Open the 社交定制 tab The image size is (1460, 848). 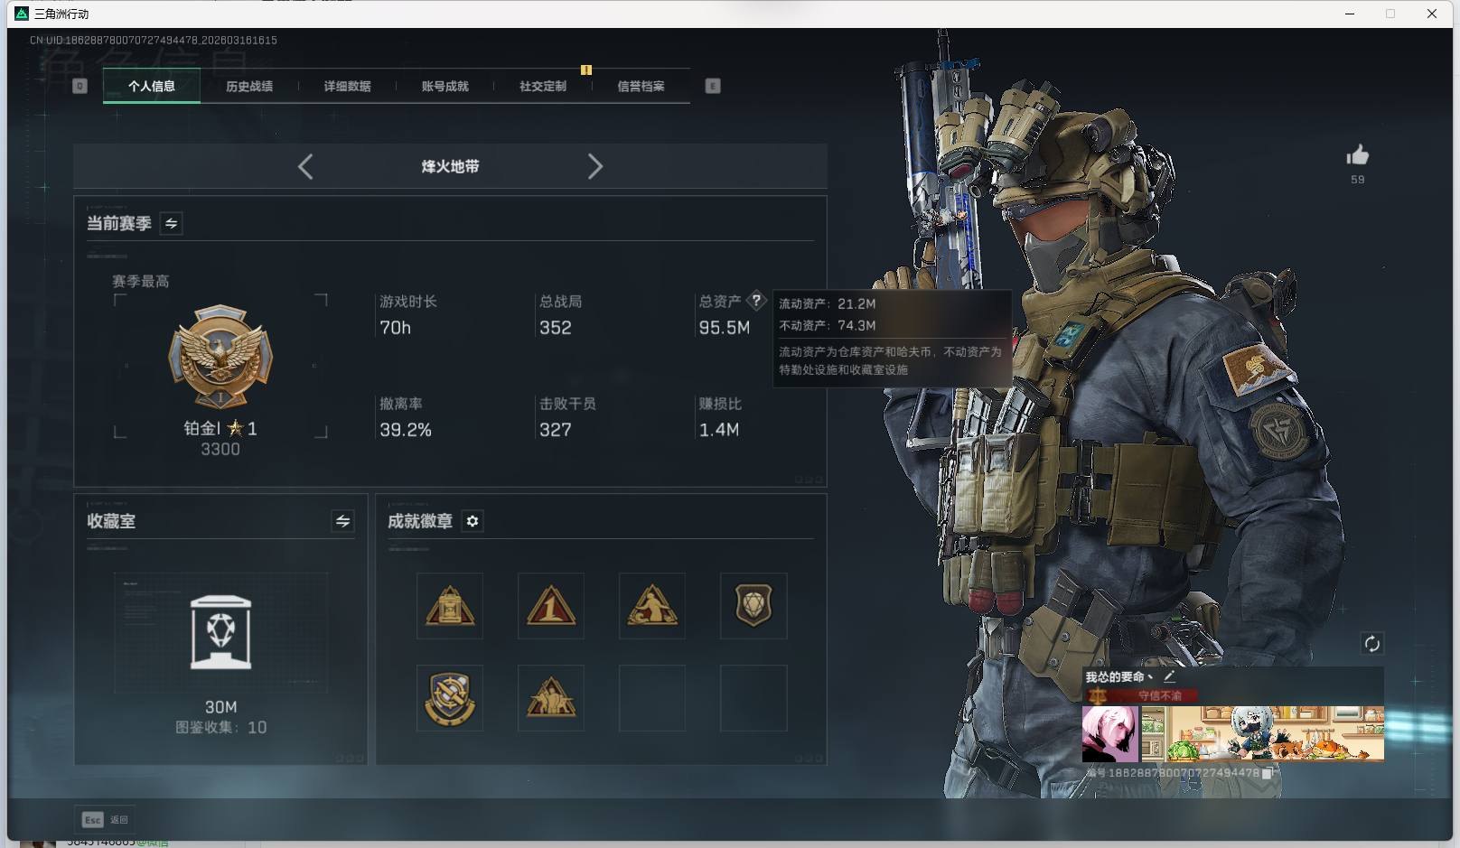tap(542, 87)
